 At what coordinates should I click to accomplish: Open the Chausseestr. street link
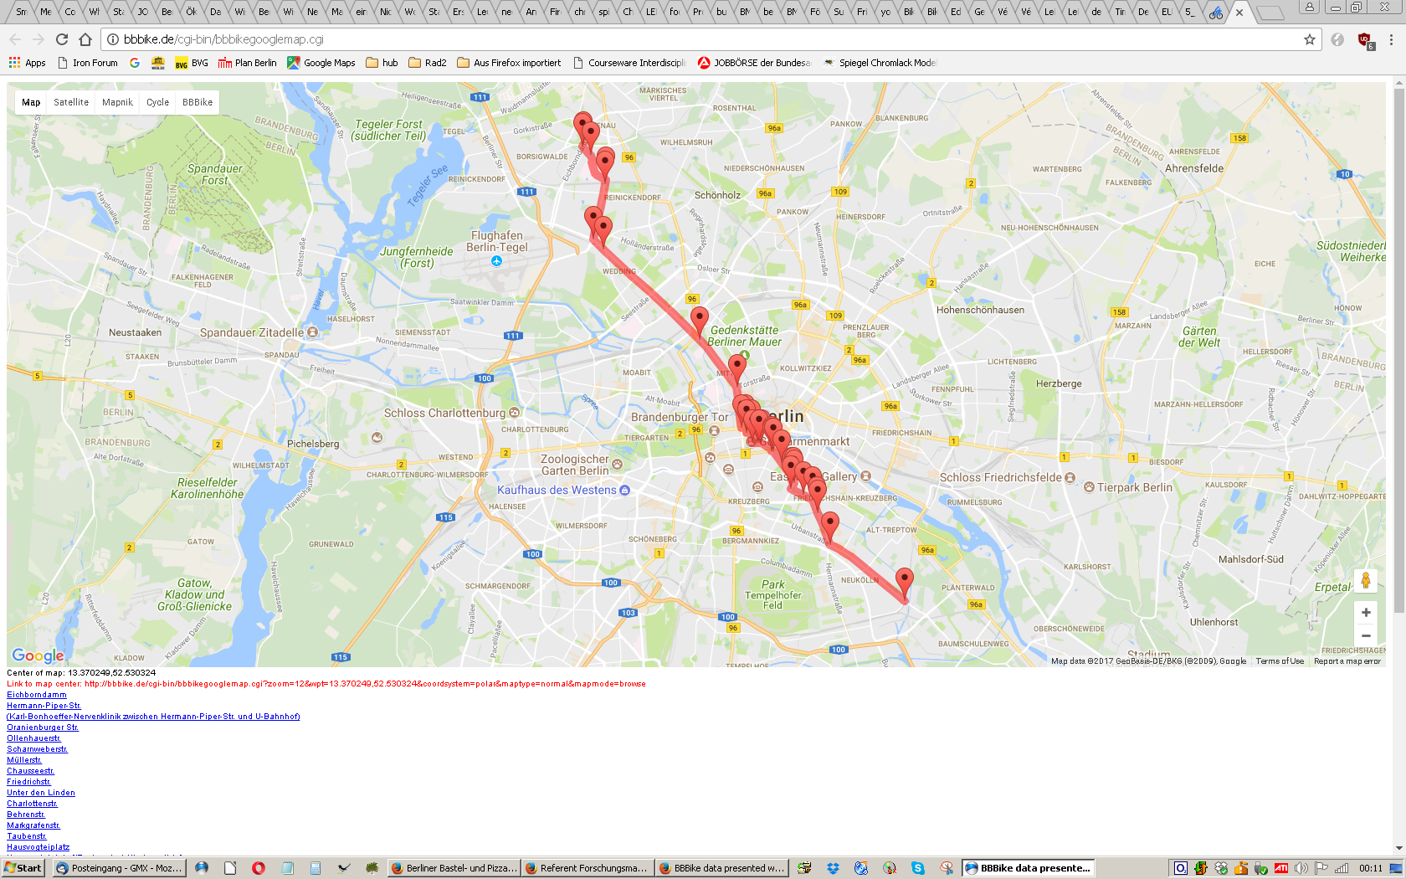click(x=31, y=771)
